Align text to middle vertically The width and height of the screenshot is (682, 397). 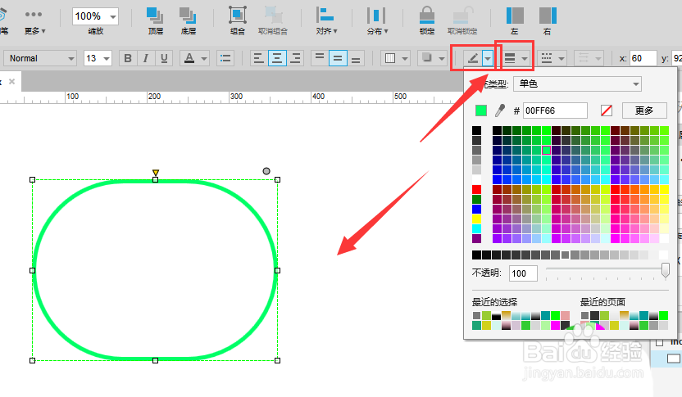(338, 58)
